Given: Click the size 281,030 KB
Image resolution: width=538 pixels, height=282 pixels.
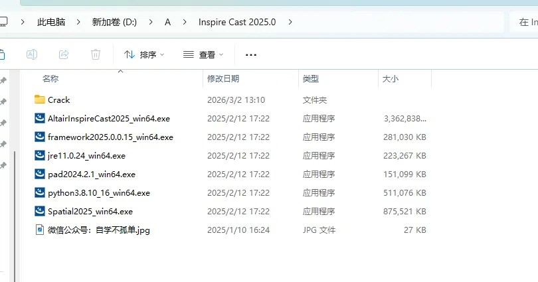Looking at the screenshot, I should click(x=404, y=137).
